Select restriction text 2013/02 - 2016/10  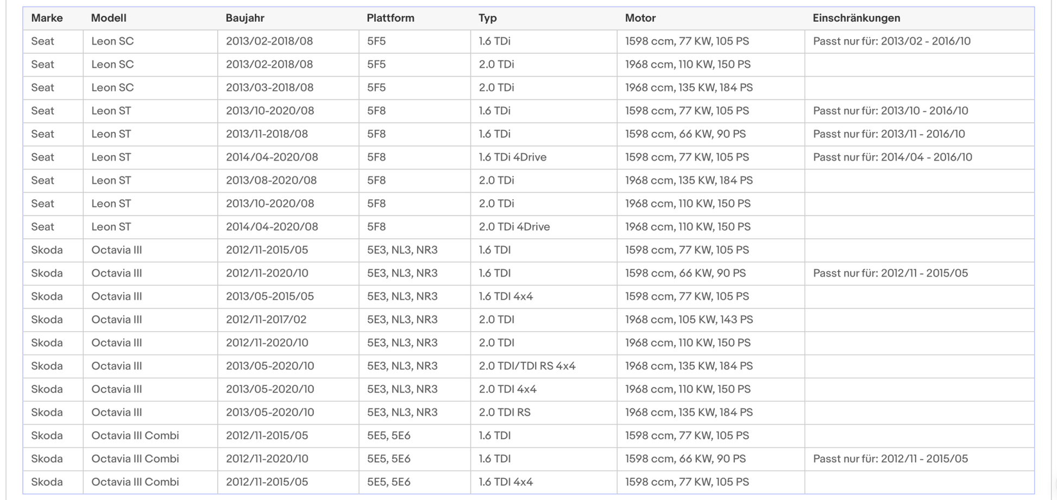(891, 41)
